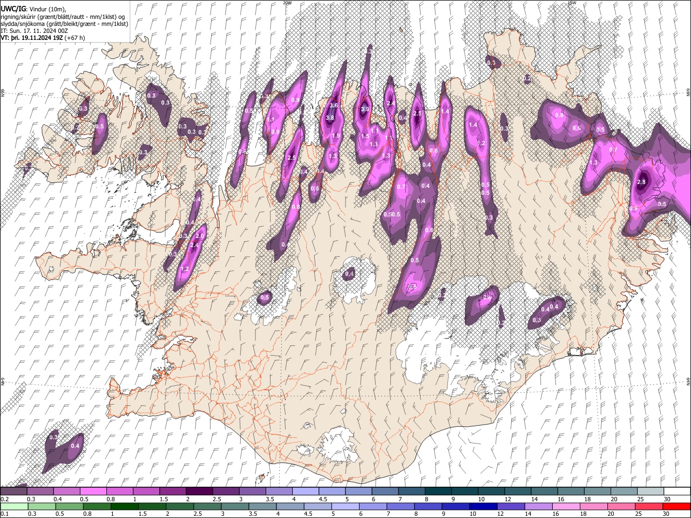Click the 20W longitude label

[x=287, y=3]
